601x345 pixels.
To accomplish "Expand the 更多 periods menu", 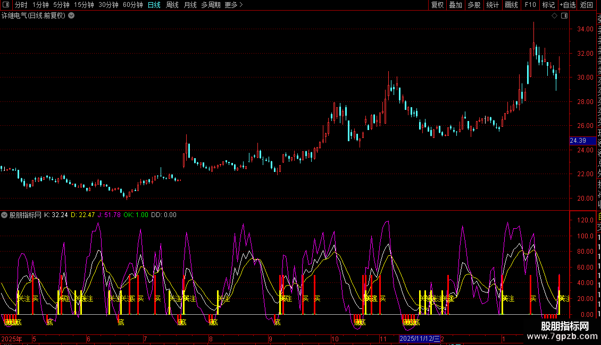I will click(233, 5).
